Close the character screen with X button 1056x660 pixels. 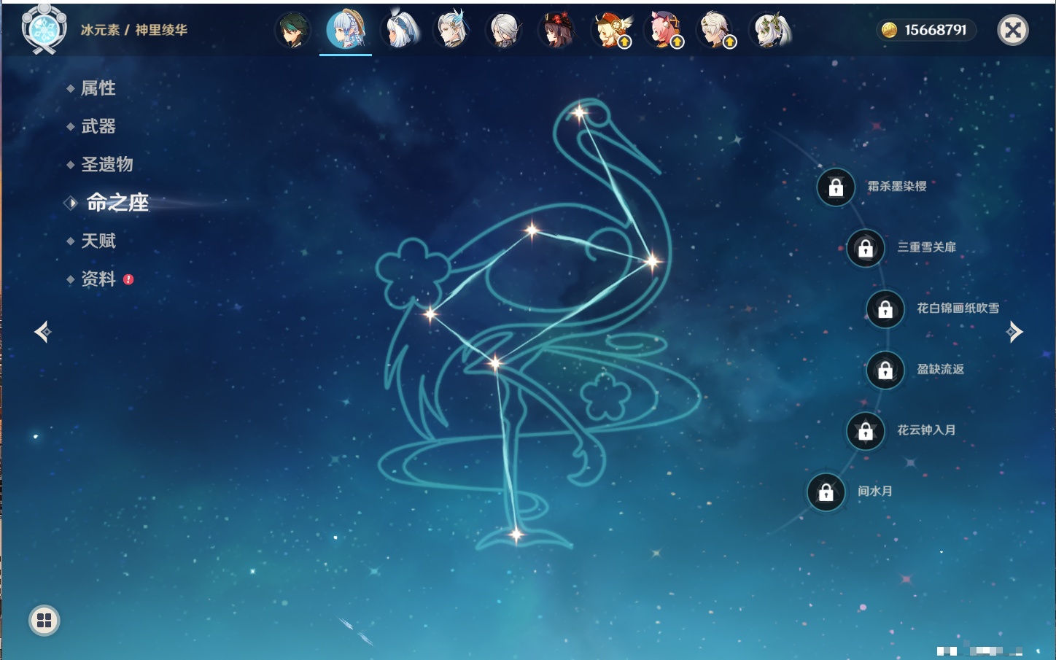[1012, 30]
